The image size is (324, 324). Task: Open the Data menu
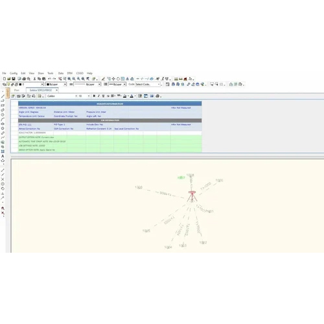tap(61, 73)
